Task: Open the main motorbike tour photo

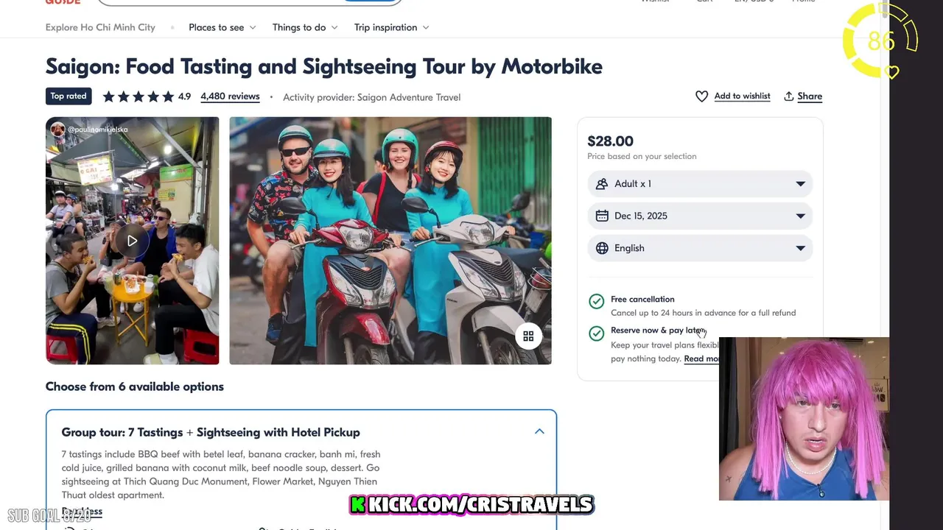Action: (x=390, y=241)
